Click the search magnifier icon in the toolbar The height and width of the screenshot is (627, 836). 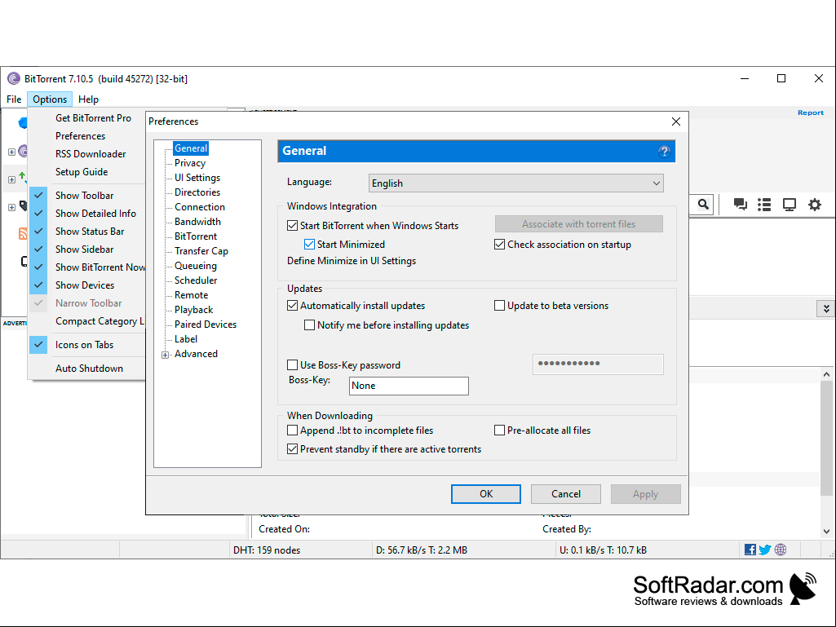click(x=703, y=204)
